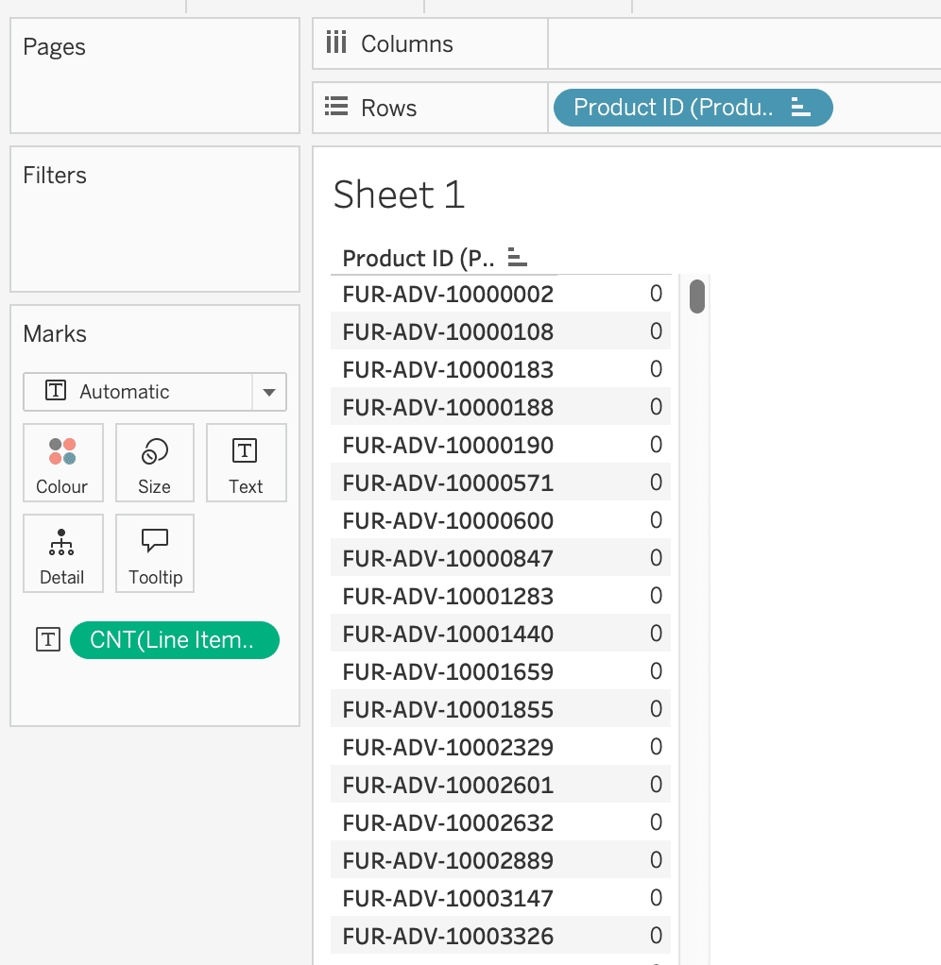Screen dimensions: 941x965
Task: Click the Columns shelf label
Action: coord(407,43)
